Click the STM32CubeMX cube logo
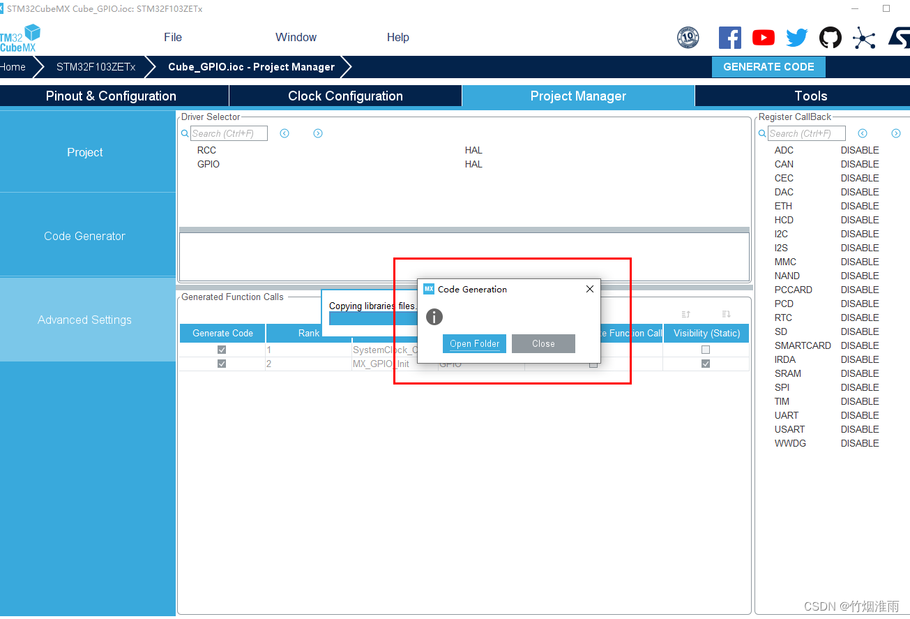 (20, 38)
